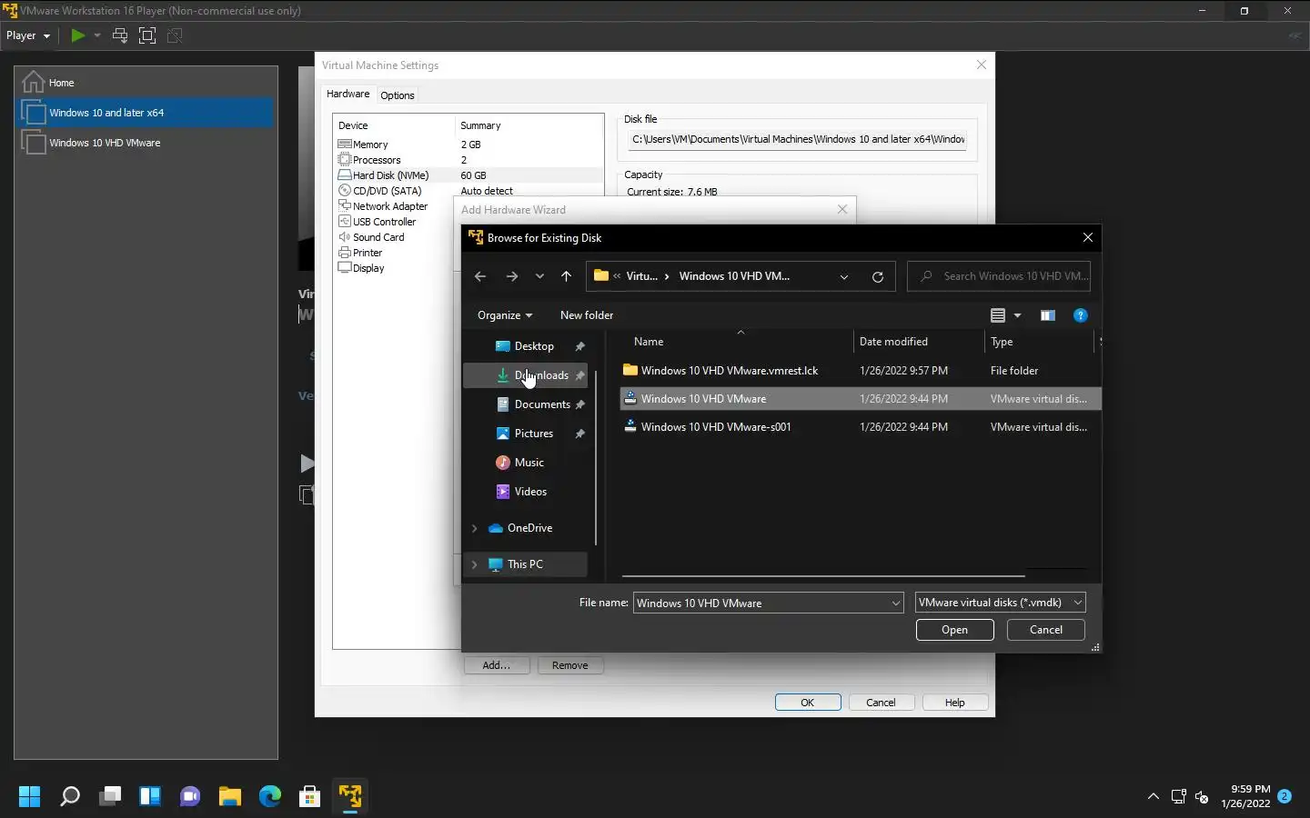Open recent locations dropdown chevron
The width and height of the screenshot is (1310, 818).
click(x=539, y=276)
